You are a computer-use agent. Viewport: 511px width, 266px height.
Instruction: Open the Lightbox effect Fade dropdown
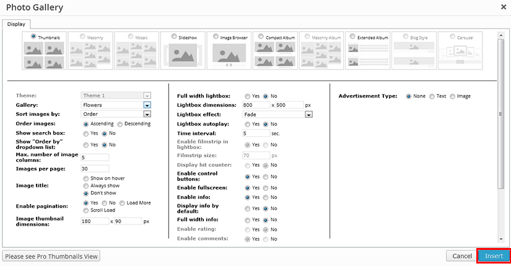click(x=308, y=114)
